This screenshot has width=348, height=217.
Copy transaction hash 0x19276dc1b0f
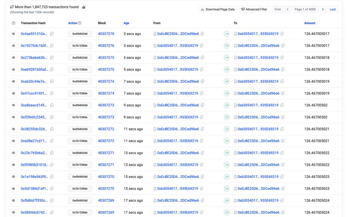pyautogui.click(x=52, y=45)
